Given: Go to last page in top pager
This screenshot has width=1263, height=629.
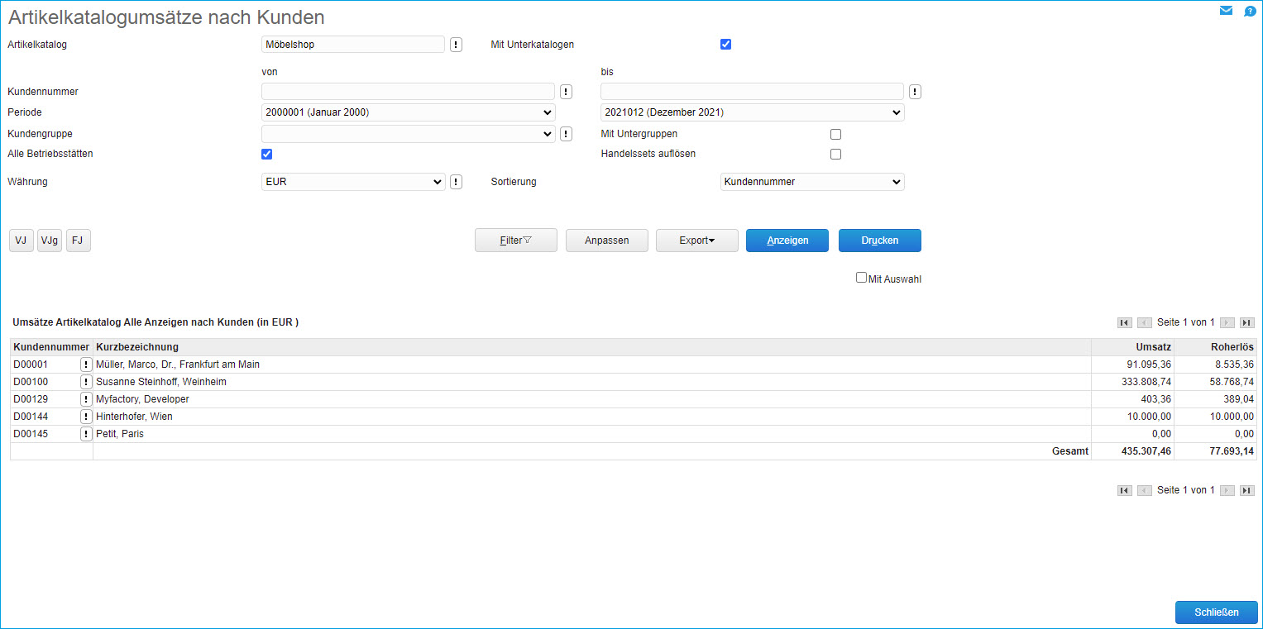Looking at the screenshot, I should point(1247,323).
